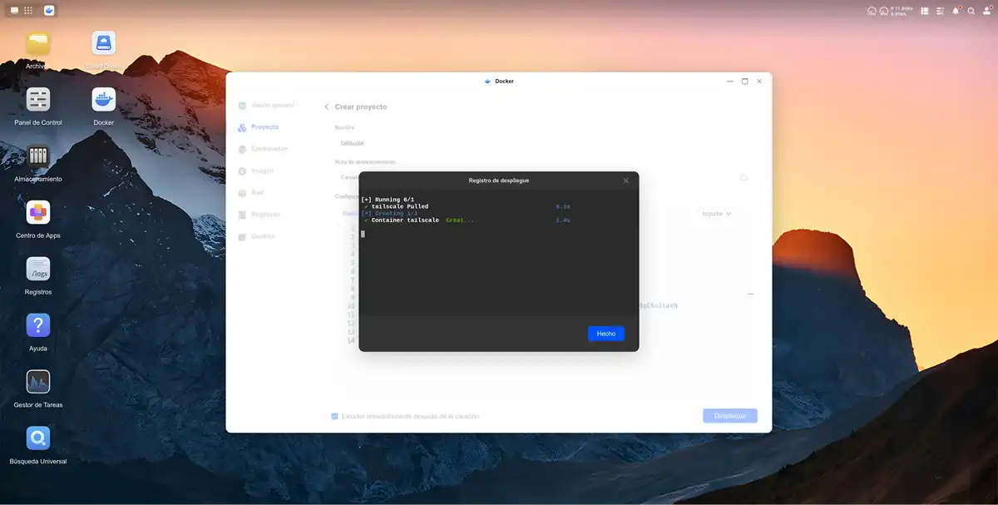Open Panel de Control from desktop
Viewport: 998px width, 505px height.
click(38, 100)
